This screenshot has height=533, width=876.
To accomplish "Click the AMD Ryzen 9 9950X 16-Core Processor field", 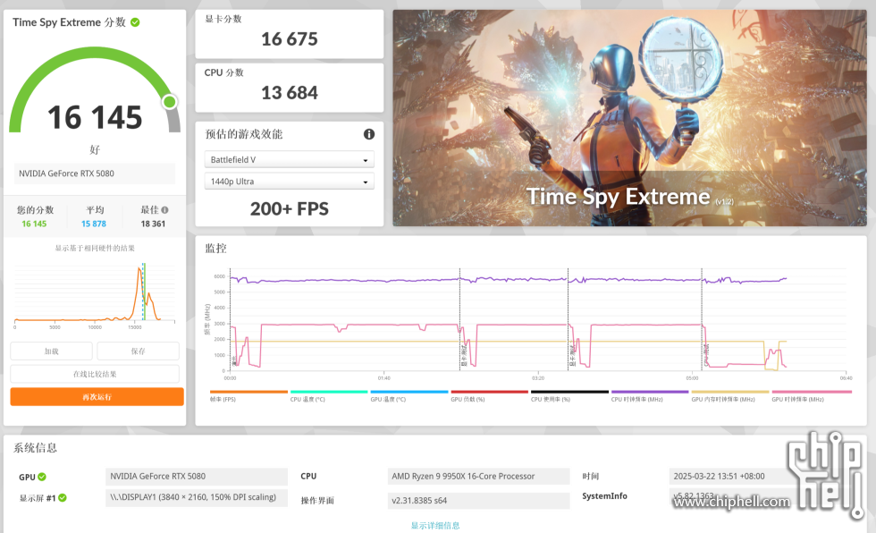I will (478, 477).
